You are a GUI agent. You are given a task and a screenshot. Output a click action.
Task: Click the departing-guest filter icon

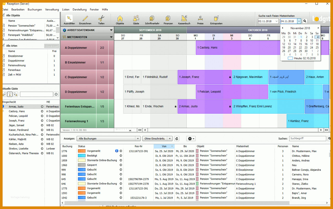15,94
